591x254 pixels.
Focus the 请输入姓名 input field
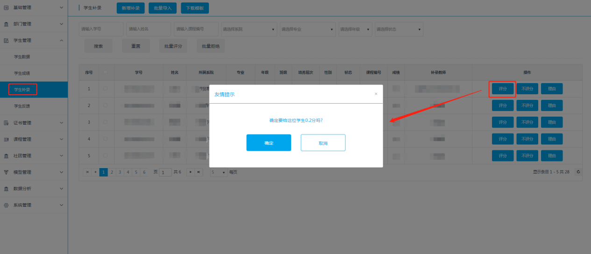(x=149, y=29)
